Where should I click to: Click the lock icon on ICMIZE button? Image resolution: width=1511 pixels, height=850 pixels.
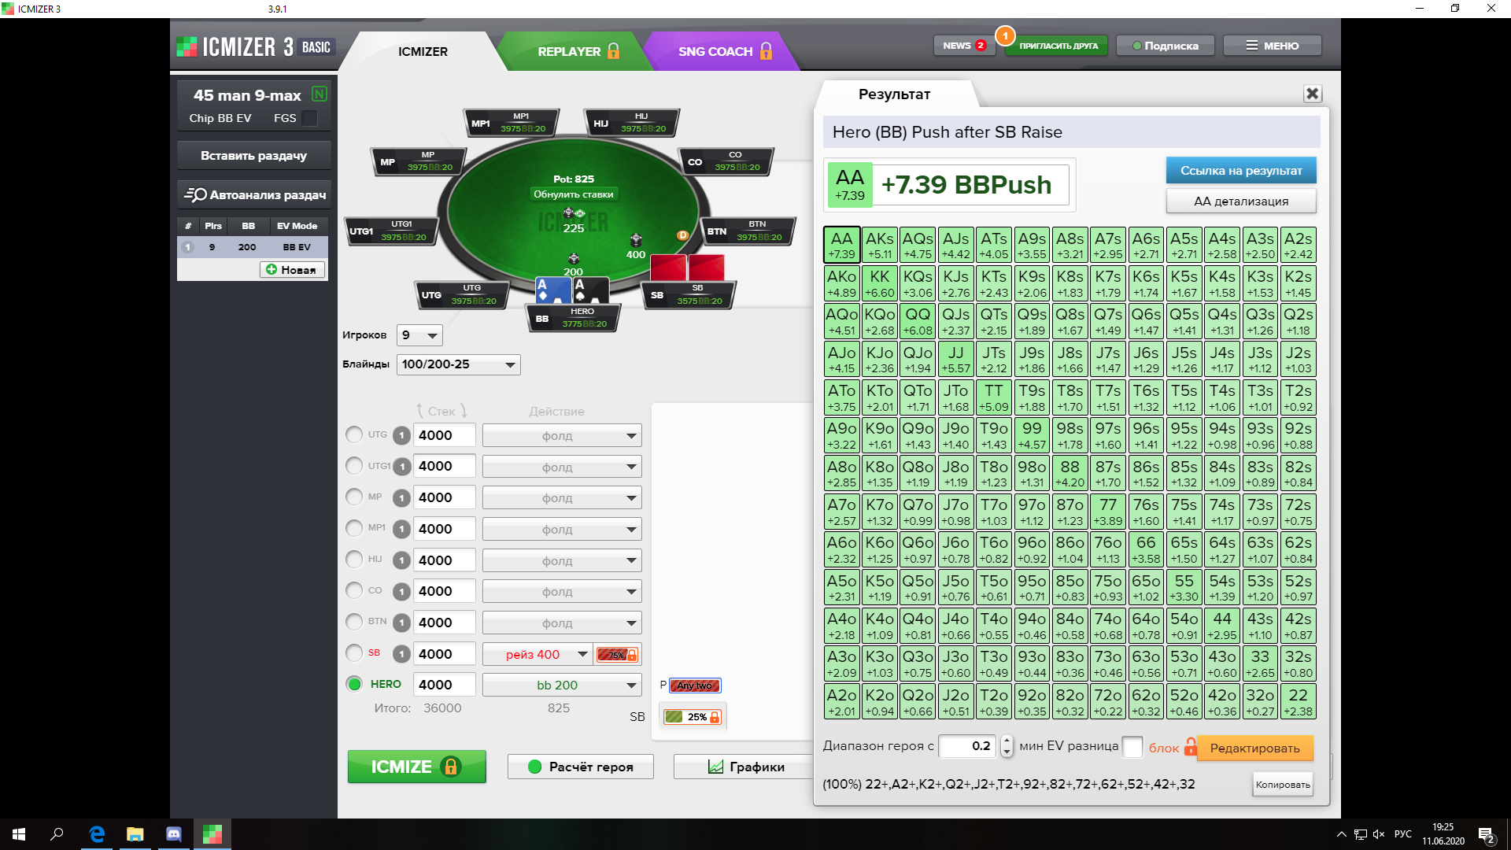[451, 767]
